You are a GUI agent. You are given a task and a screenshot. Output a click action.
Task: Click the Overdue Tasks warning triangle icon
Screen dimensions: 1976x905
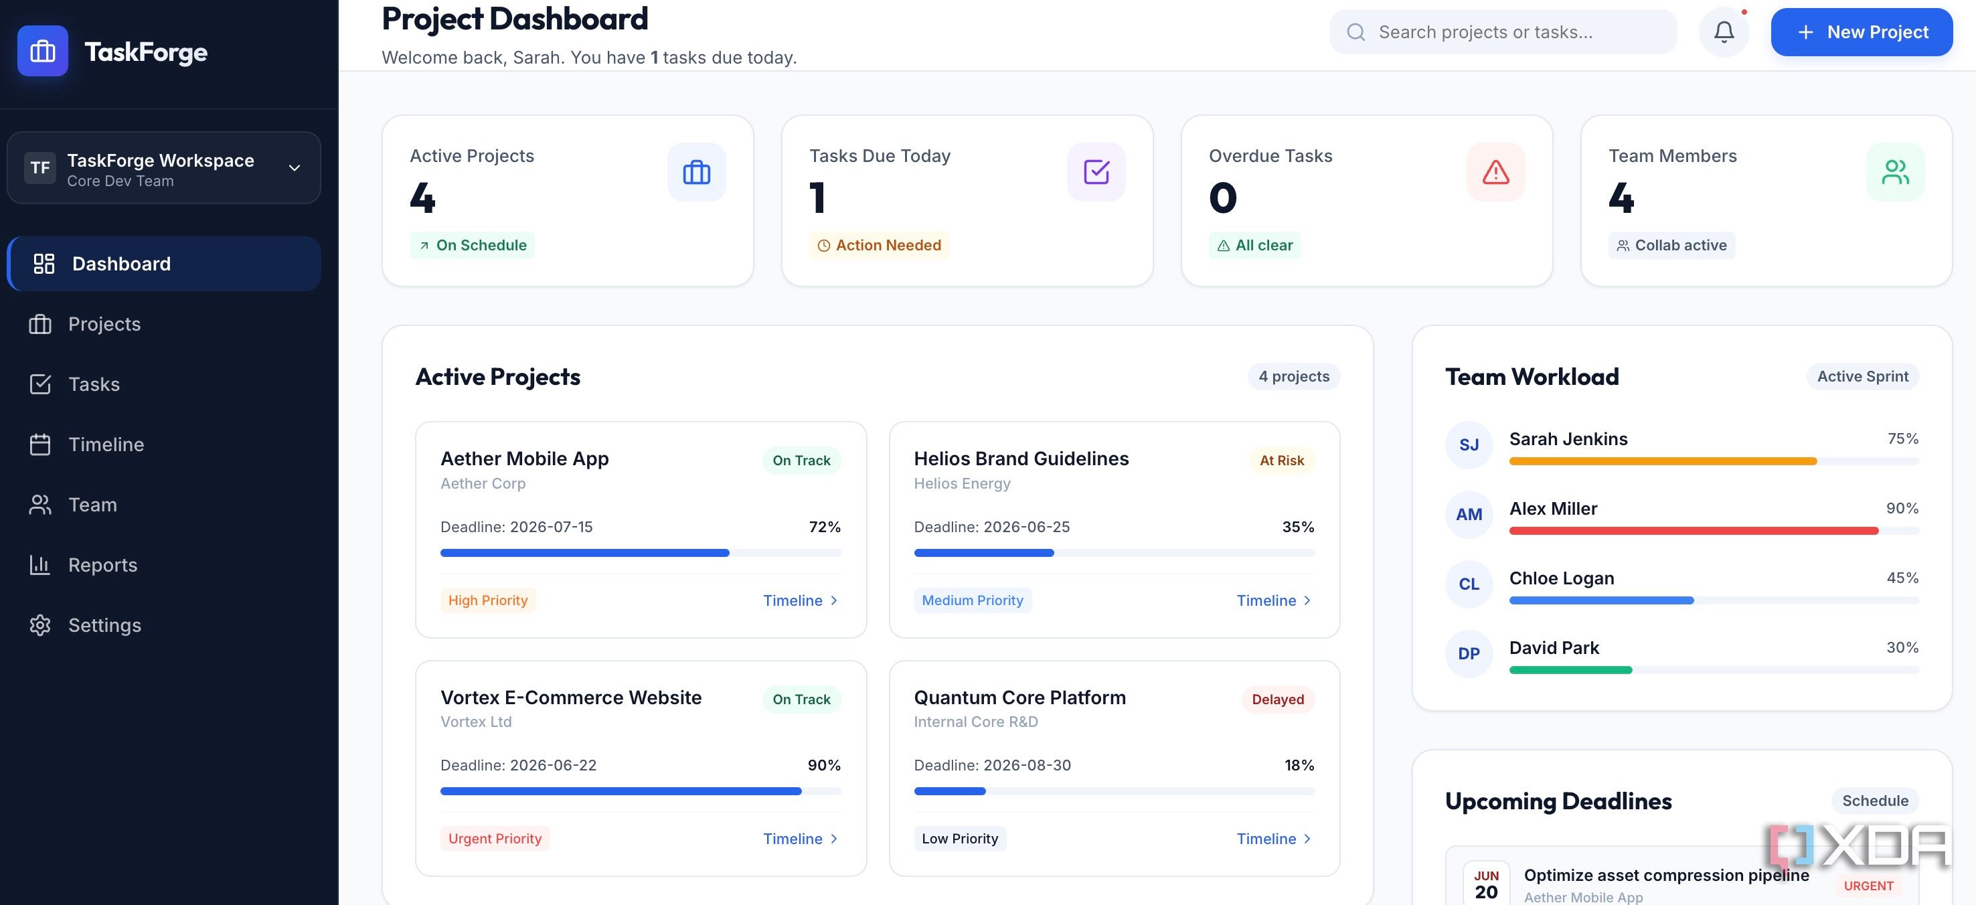[x=1495, y=172]
